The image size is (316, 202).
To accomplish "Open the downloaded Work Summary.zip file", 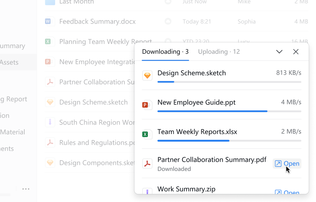I will (x=287, y=192).
